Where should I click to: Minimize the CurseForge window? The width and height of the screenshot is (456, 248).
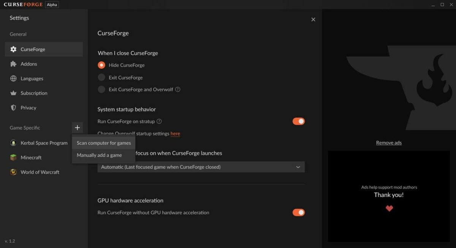[434, 5]
